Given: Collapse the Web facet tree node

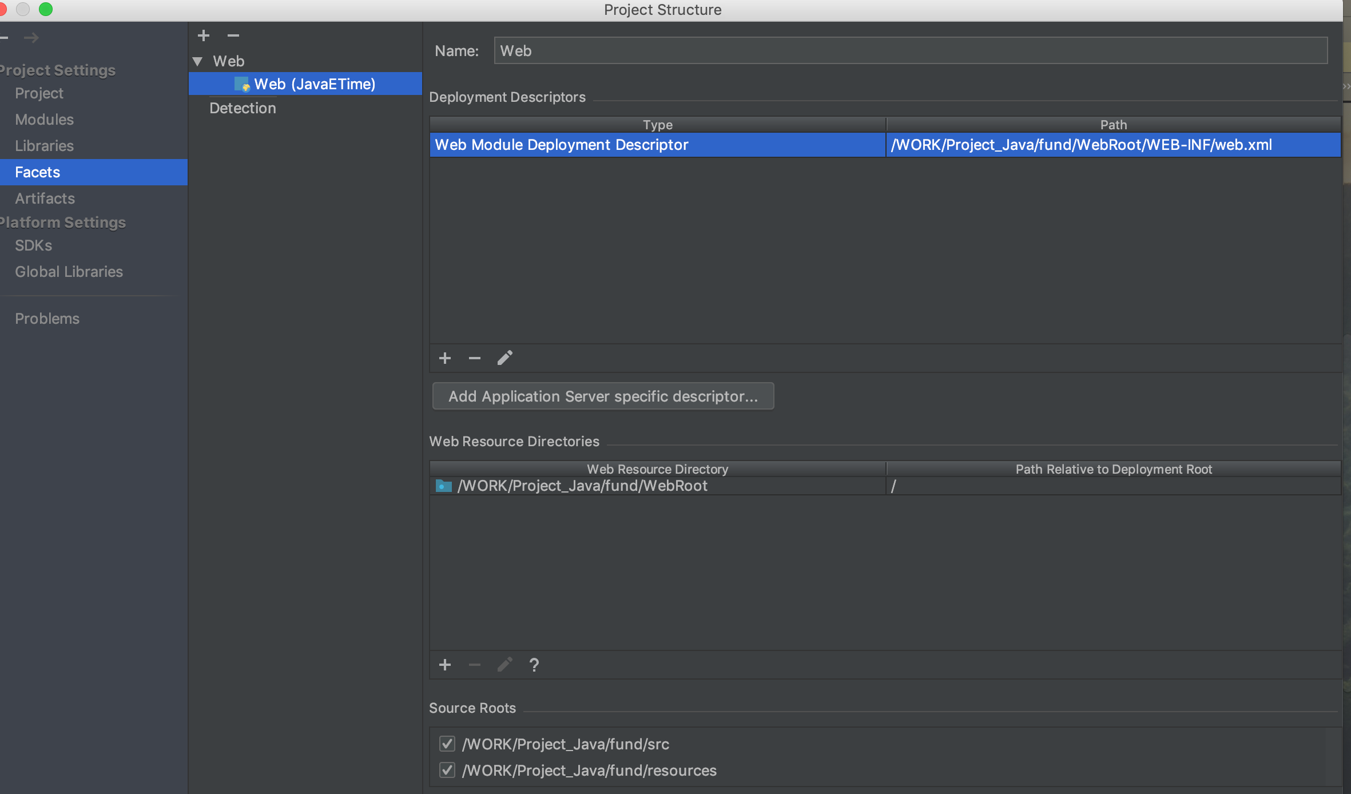Looking at the screenshot, I should (x=198, y=61).
